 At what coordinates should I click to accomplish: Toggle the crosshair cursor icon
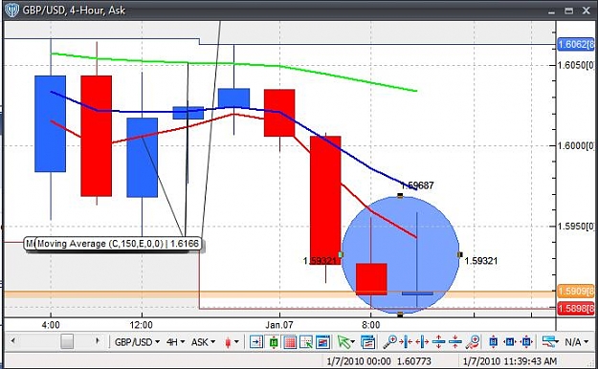click(306, 342)
